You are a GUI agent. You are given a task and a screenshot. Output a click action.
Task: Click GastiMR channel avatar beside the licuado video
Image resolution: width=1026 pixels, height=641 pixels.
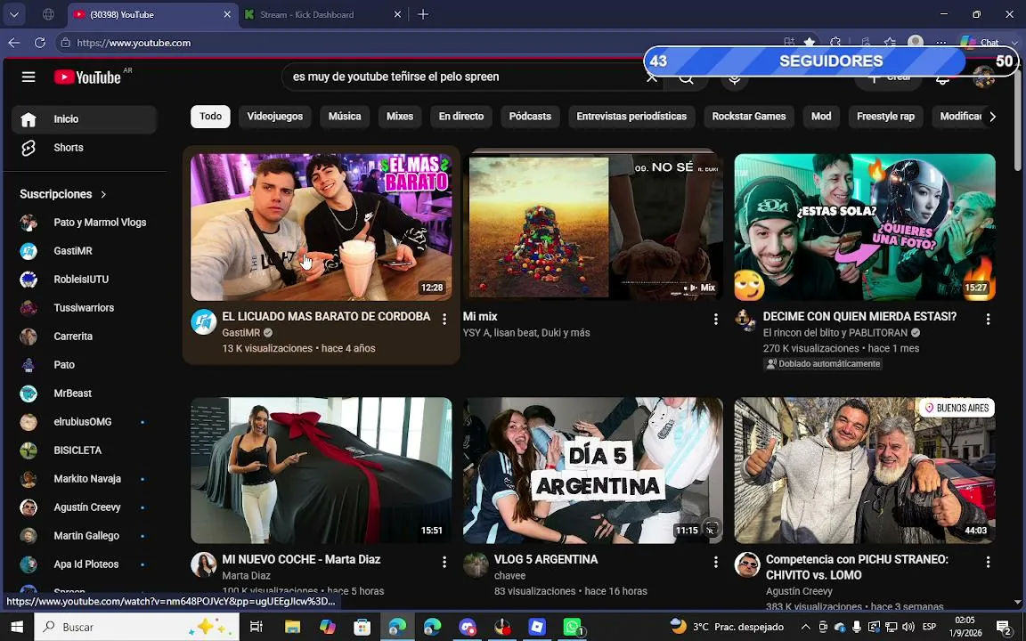tap(203, 322)
